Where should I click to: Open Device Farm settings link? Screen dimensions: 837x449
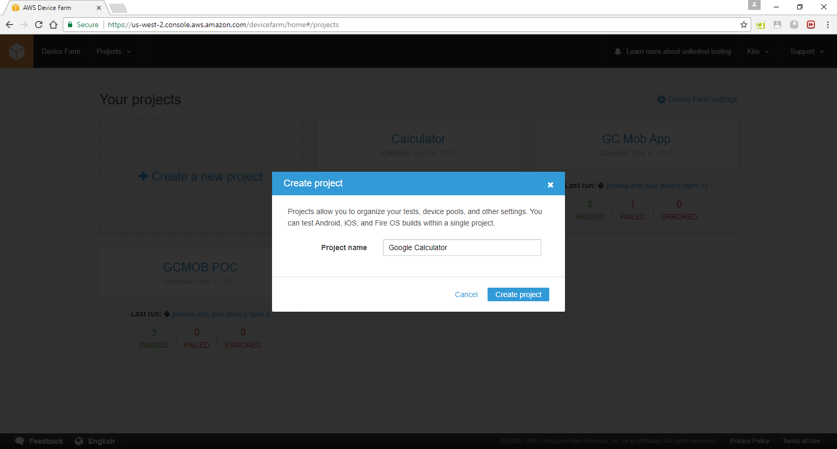(x=703, y=99)
